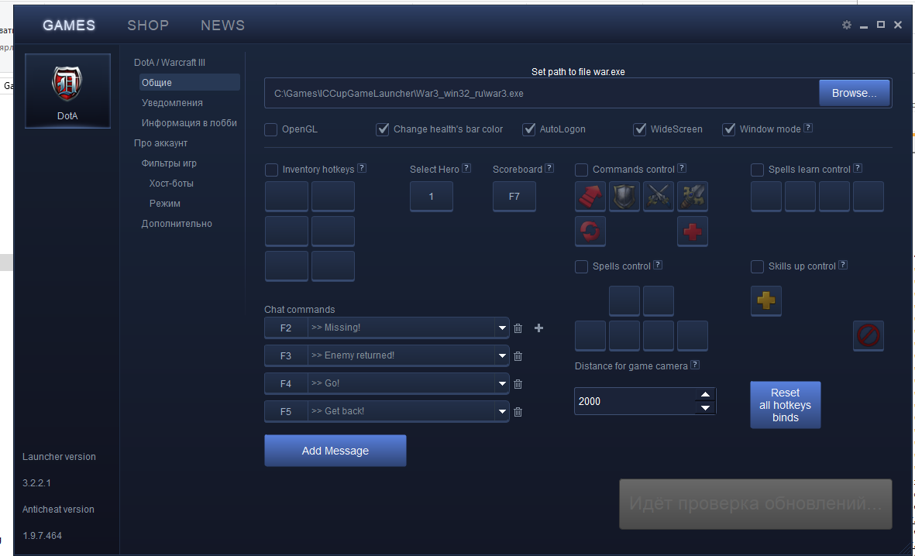915x556 pixels.
Task: Click the Add Message button
Action: (335, 451)
